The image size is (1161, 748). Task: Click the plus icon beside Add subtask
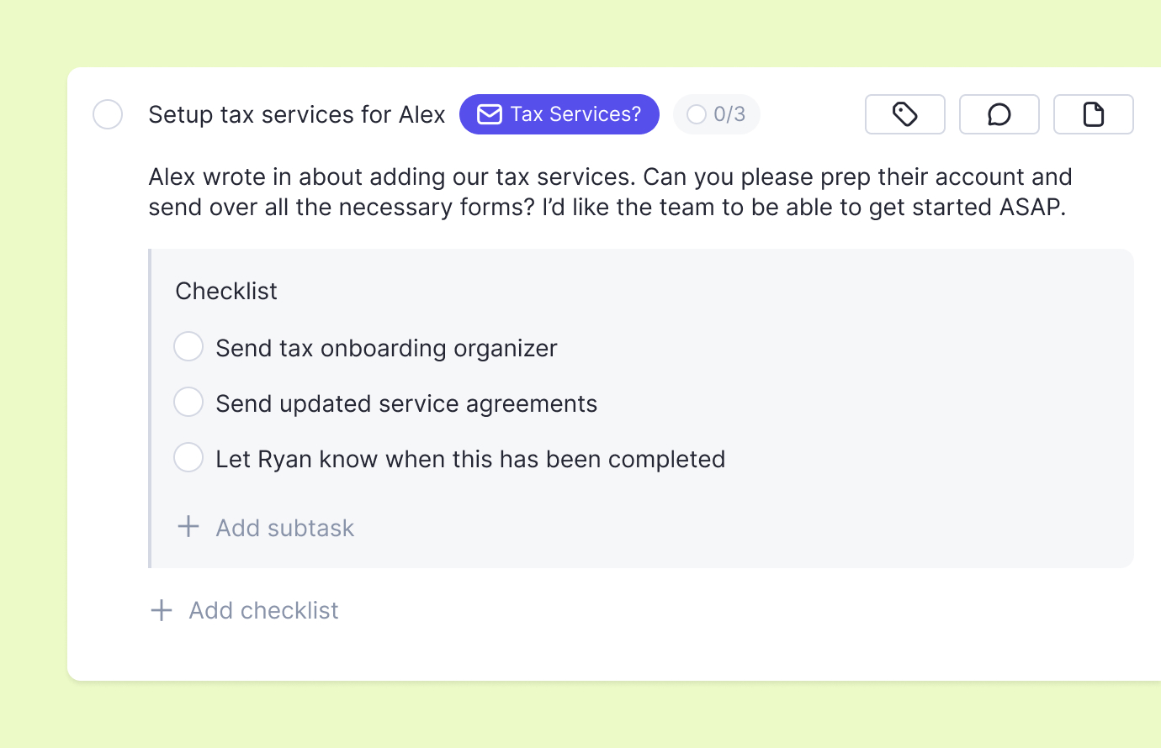(x=188, y=527)
